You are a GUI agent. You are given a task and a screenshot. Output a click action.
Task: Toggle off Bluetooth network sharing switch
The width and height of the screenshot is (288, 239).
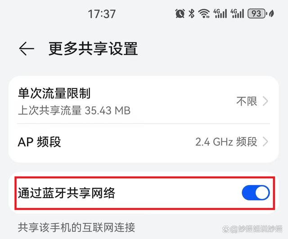point(256,193)
